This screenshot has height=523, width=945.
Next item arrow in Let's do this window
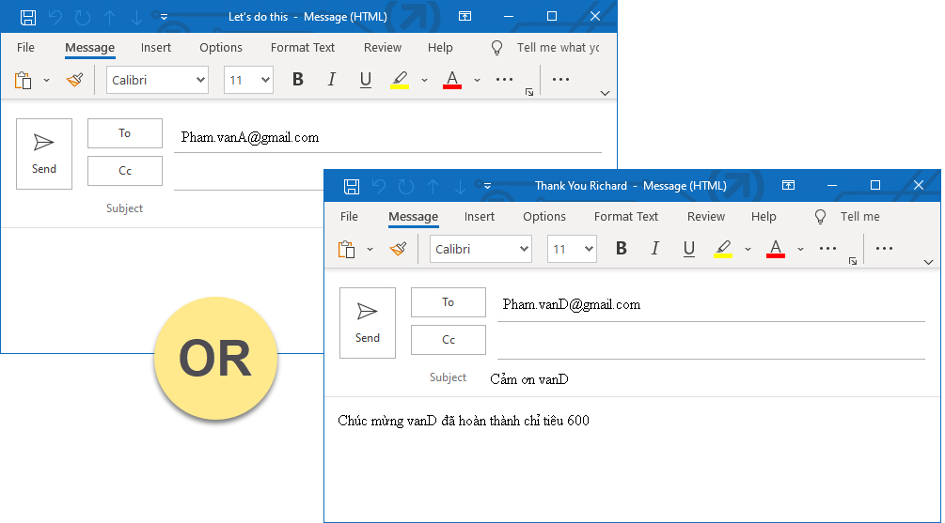(x=136, y=18)
